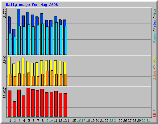
Task: Click day label 25 on the x-axis
Action: [120, 121]
